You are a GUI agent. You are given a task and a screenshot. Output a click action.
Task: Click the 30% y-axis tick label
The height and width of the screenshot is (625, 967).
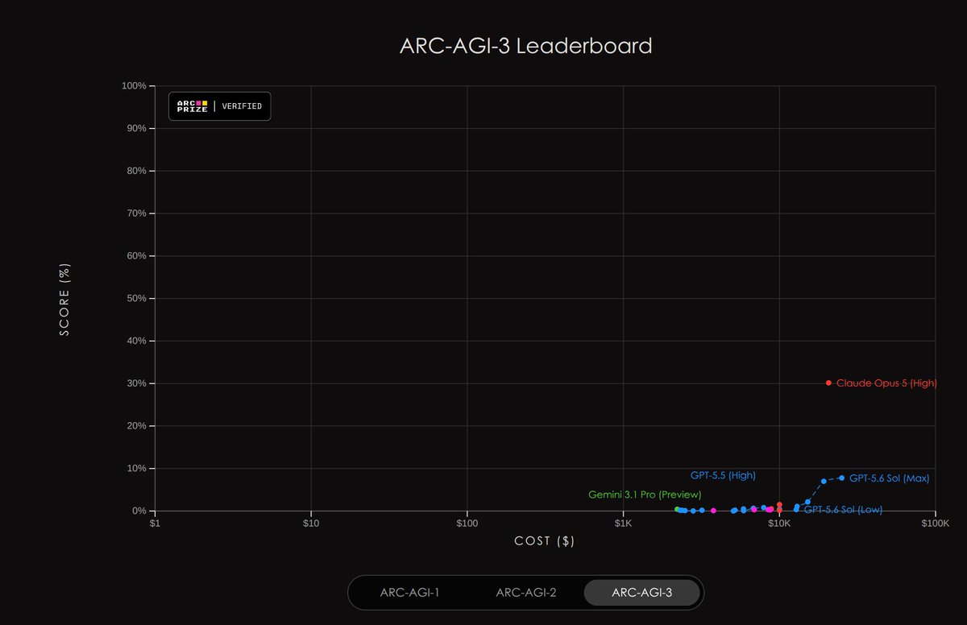135,383
